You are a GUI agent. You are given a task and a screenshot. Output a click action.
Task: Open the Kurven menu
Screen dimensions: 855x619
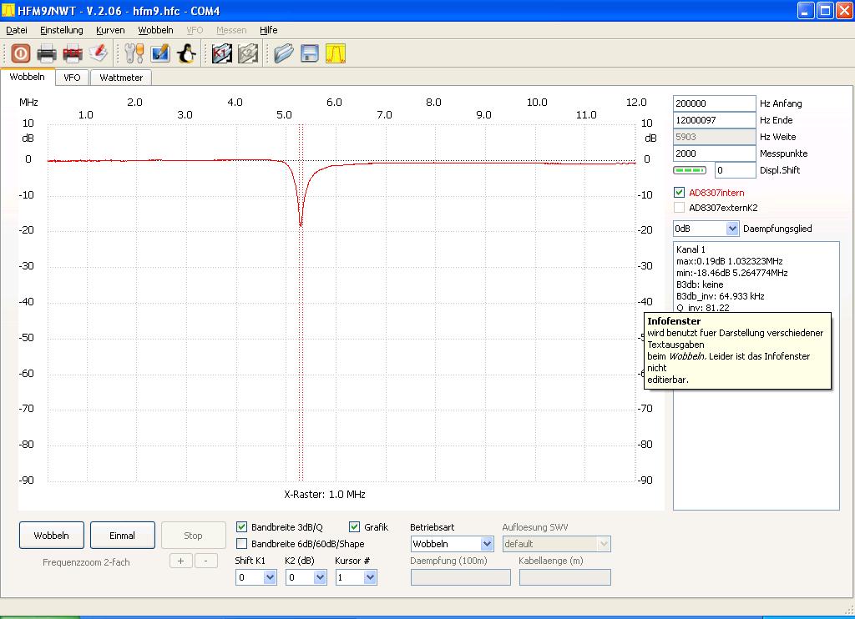click(110, 30)
